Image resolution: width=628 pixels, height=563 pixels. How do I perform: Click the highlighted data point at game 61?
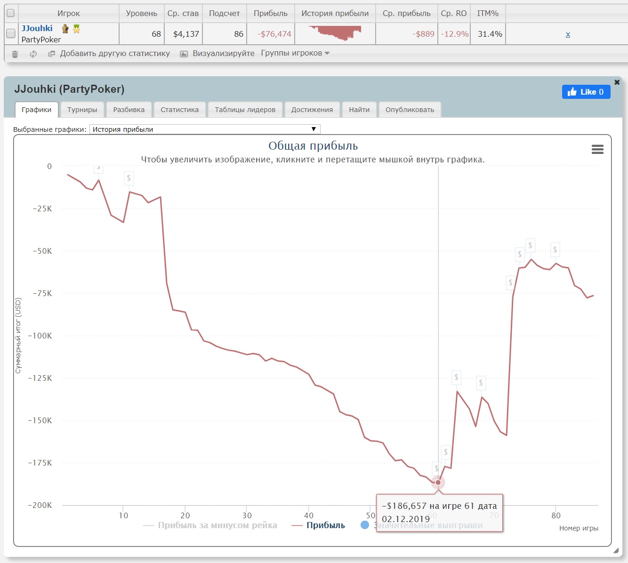point(438,482)
